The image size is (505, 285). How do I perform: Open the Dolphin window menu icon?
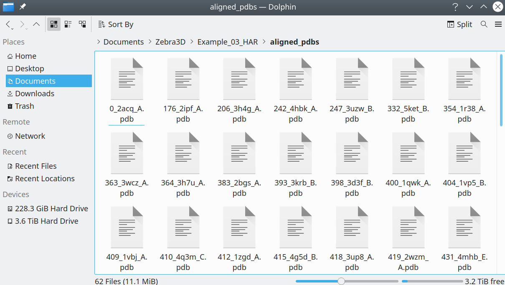(x=8, y=7)
